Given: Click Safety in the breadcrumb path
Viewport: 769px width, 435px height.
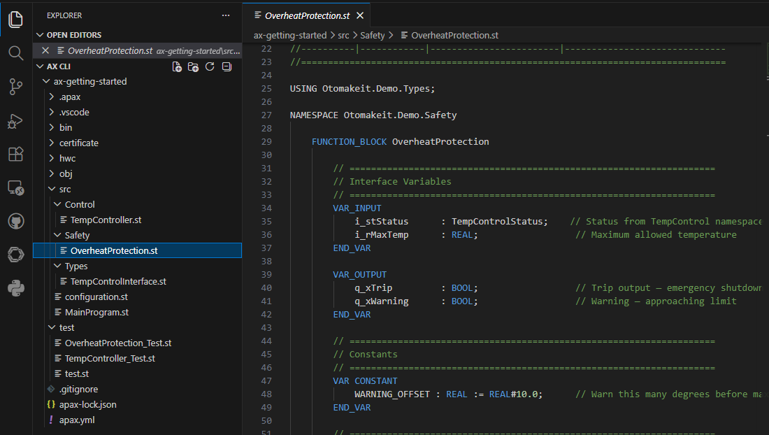Looking at the screenshot, I should click(x=373, y=35).
